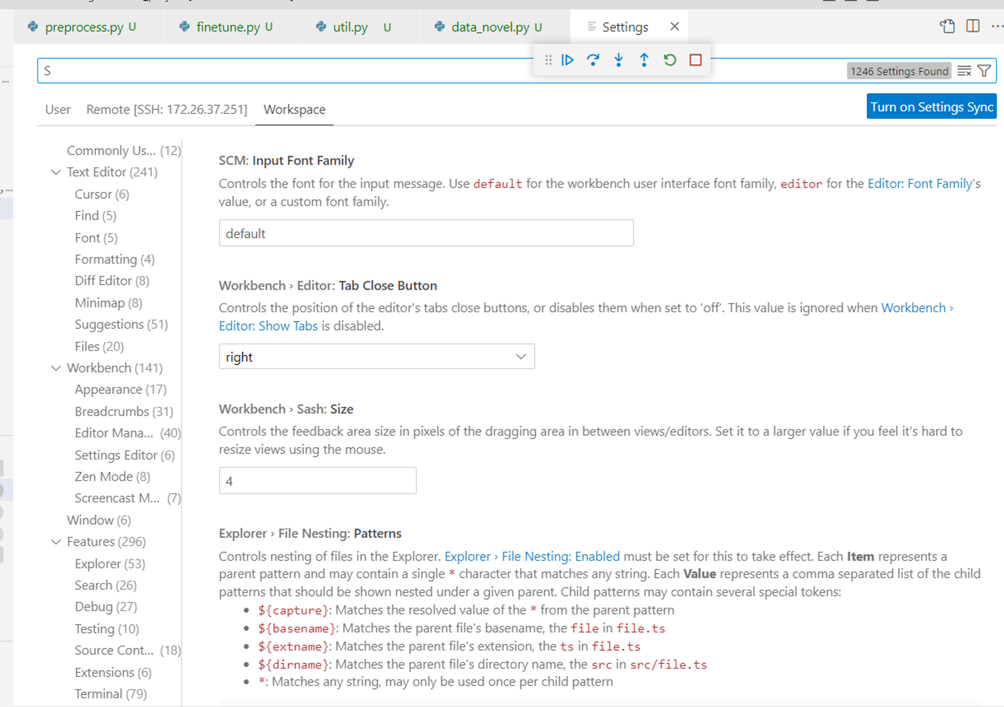
Task: Clear the settings search input
Action: pyautogui.click(x=963, y=71)
